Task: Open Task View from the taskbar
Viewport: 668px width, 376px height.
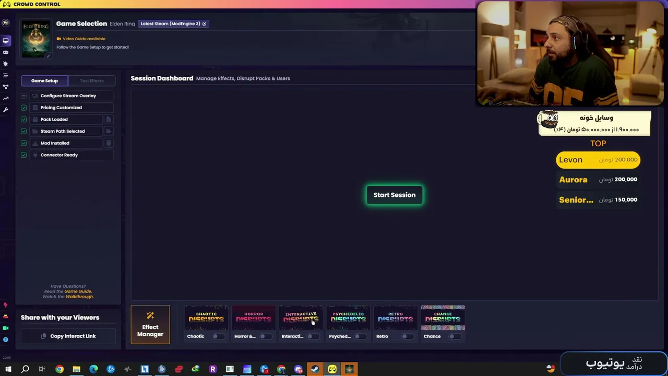Action: pyautogui.click(x=42, y=369)
